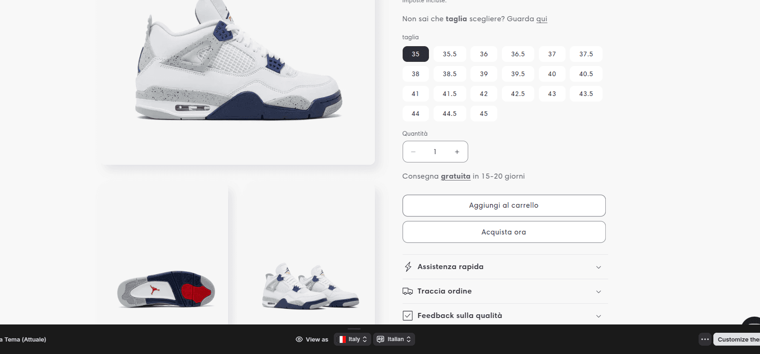Open the Italian language dropdown
Screen dimensions: 760x354
(x=394, y=339)
